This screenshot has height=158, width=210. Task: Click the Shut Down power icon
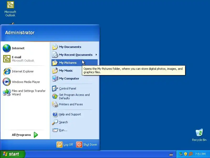click(x=79, y=145)
